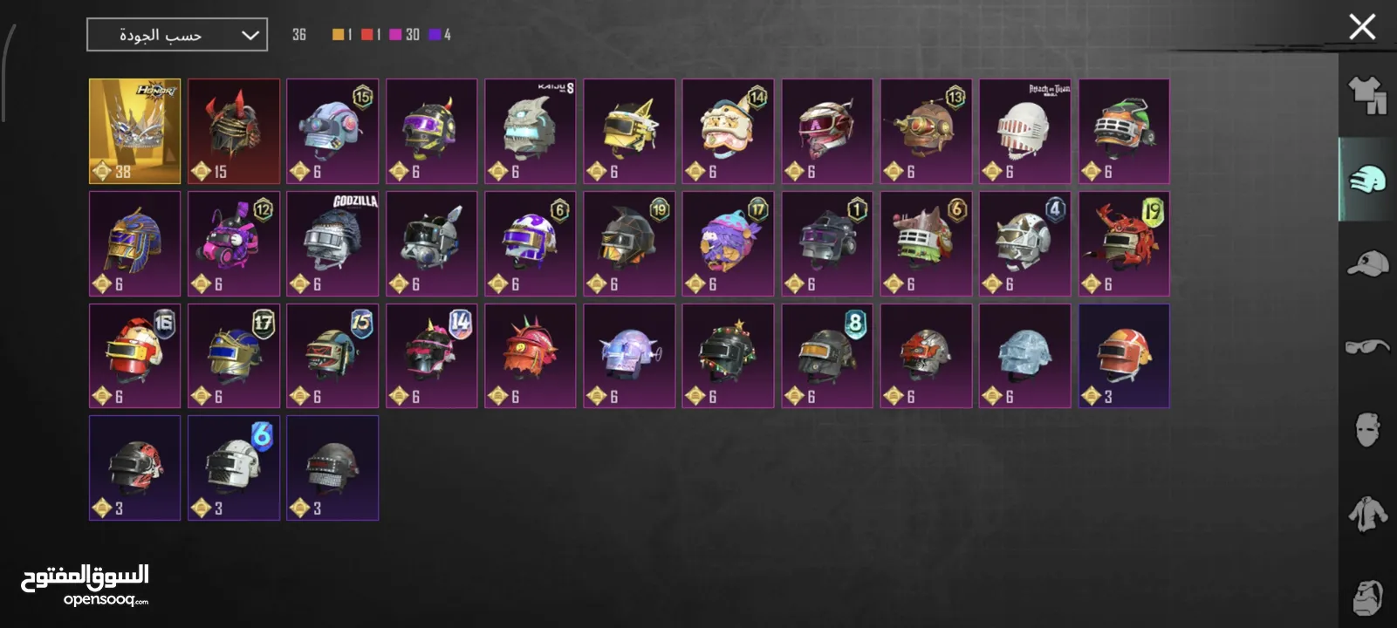Open the backpack category icon
Screen dimensions: 1397x628
pos(1367,597)
